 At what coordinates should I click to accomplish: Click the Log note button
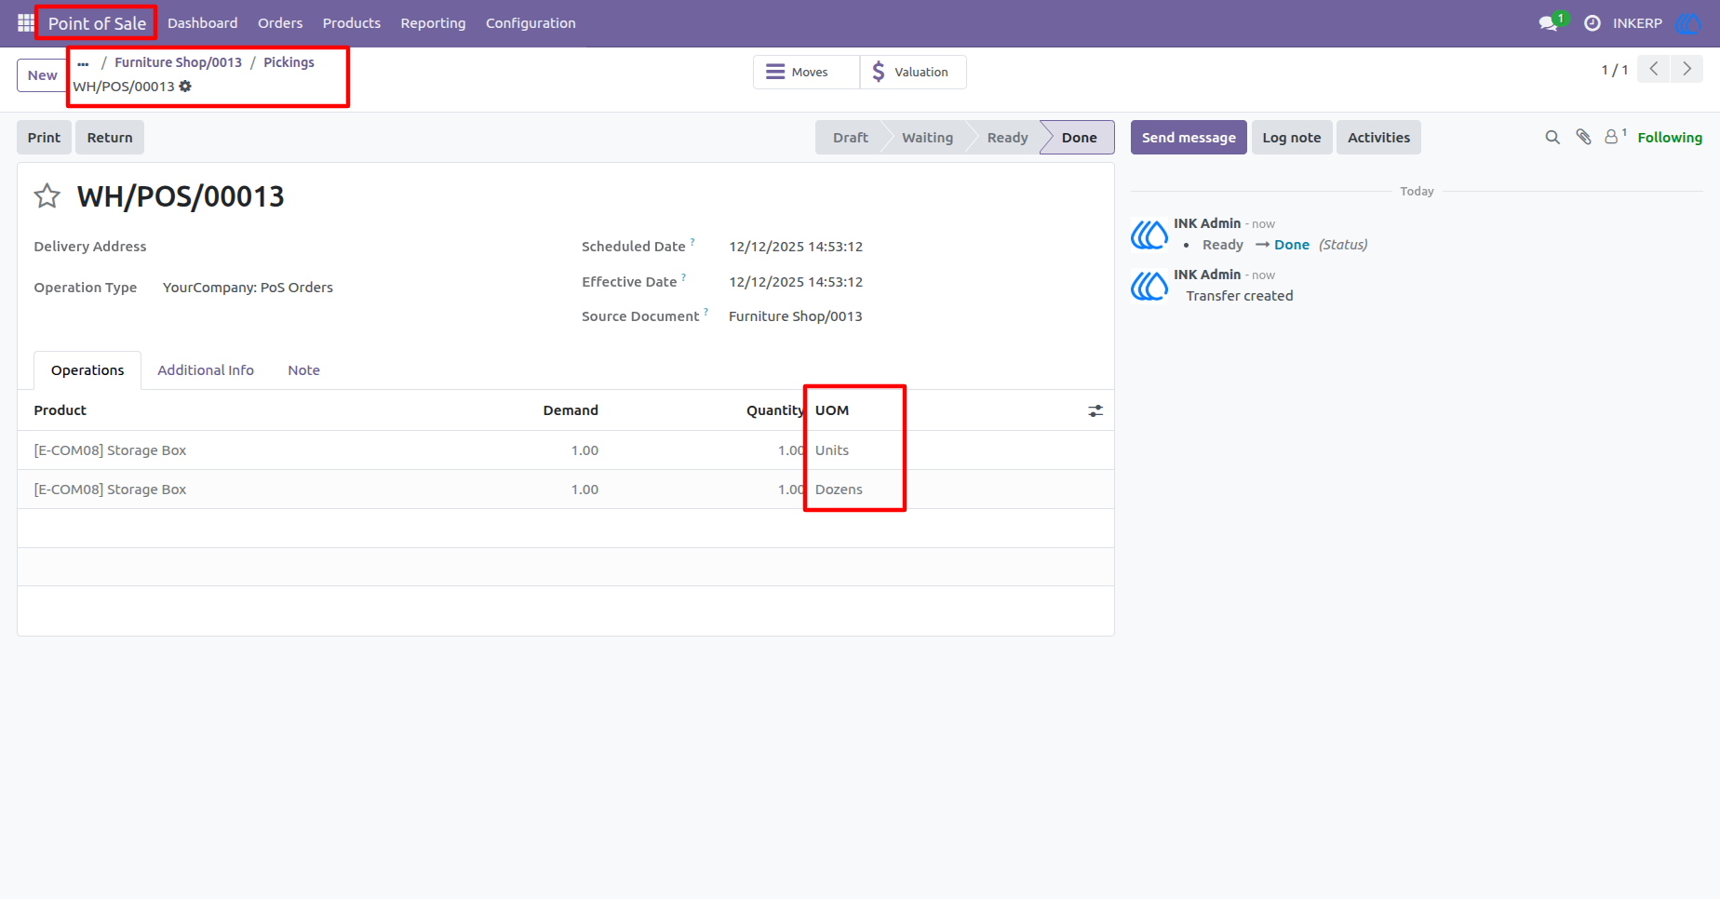coord(1292,138)
